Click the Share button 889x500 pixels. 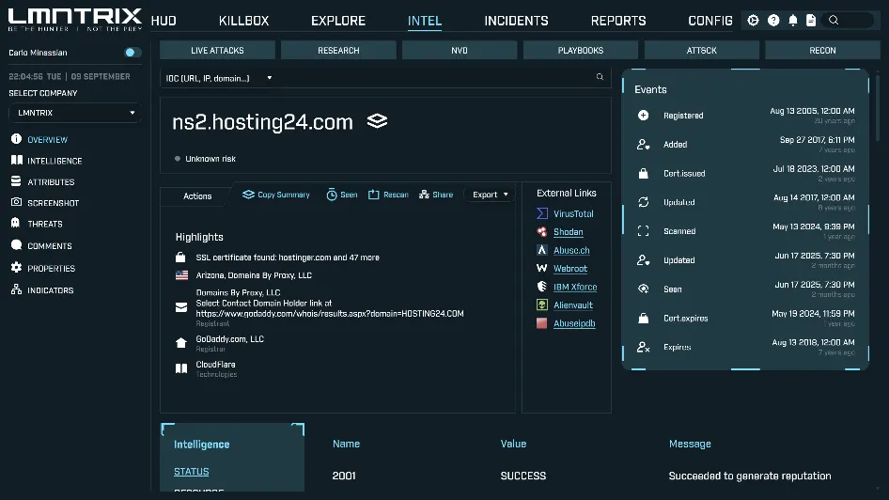pos(436,195)
